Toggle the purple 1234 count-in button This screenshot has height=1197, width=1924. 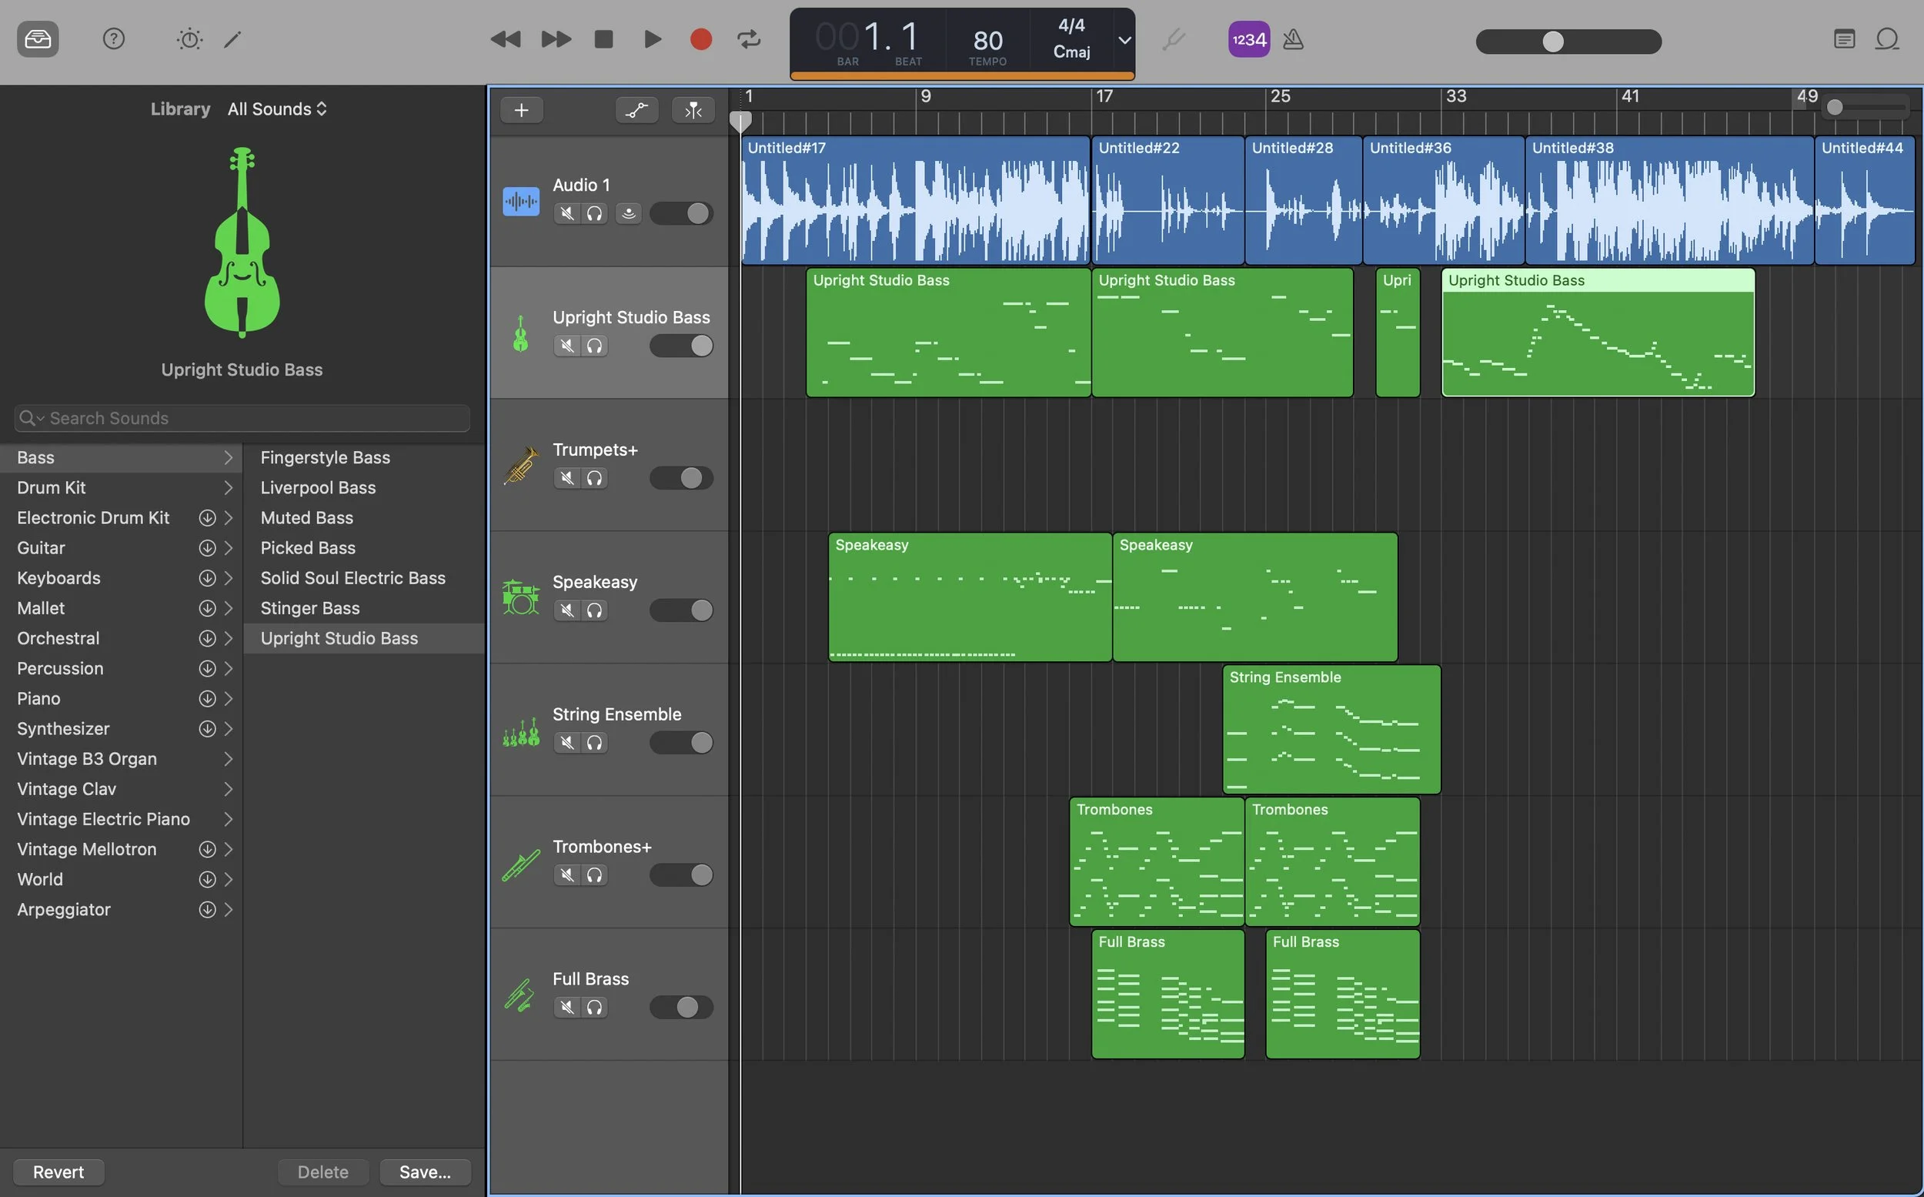1248,38
